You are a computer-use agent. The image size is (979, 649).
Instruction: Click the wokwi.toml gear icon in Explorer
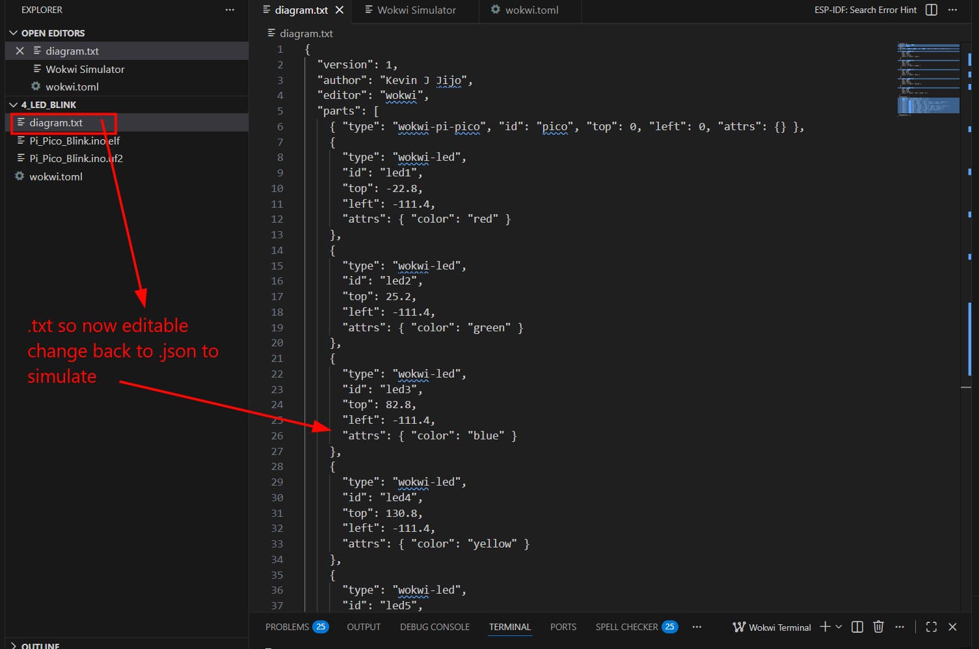pos(19,176)
